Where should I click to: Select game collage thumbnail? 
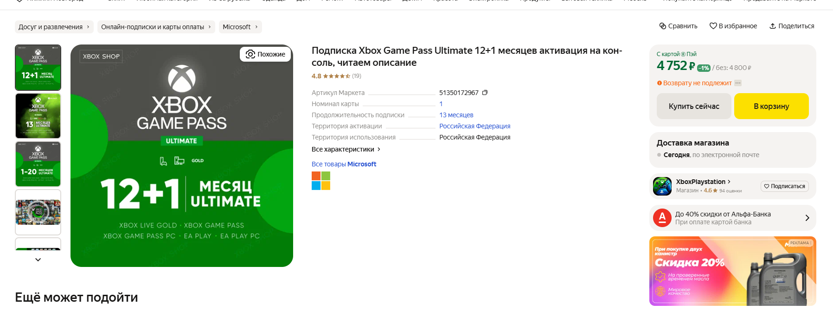(38, 212)
